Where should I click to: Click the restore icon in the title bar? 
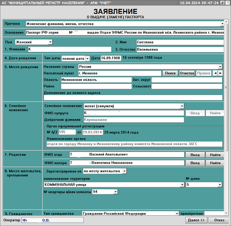coord(222,3)
